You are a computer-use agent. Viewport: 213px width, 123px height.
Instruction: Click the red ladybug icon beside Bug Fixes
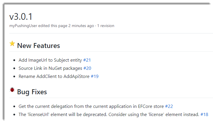tap(12, 90)
